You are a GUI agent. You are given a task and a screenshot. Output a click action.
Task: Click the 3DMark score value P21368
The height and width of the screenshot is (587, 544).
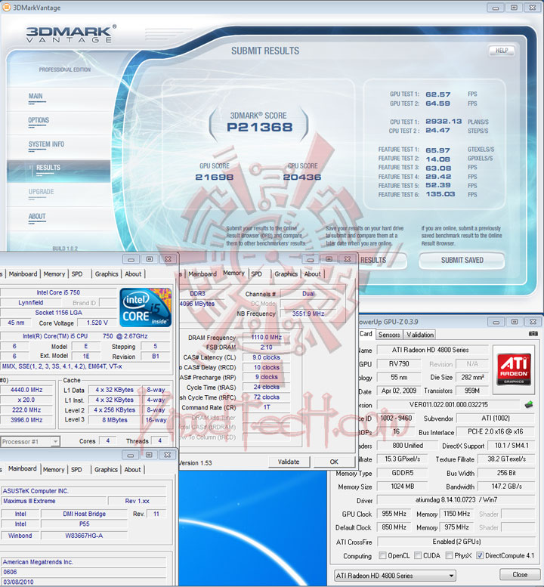(x=259, y=127)
